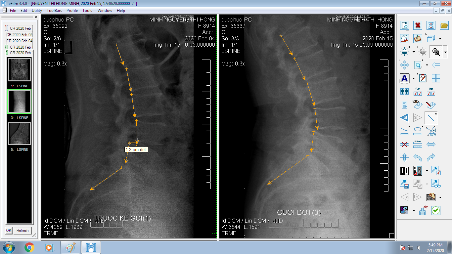Expand dropdown beside puzzle piece icon
Viewport: 452px width, 254px height.
pyautogui.click(x=414, y=210)
